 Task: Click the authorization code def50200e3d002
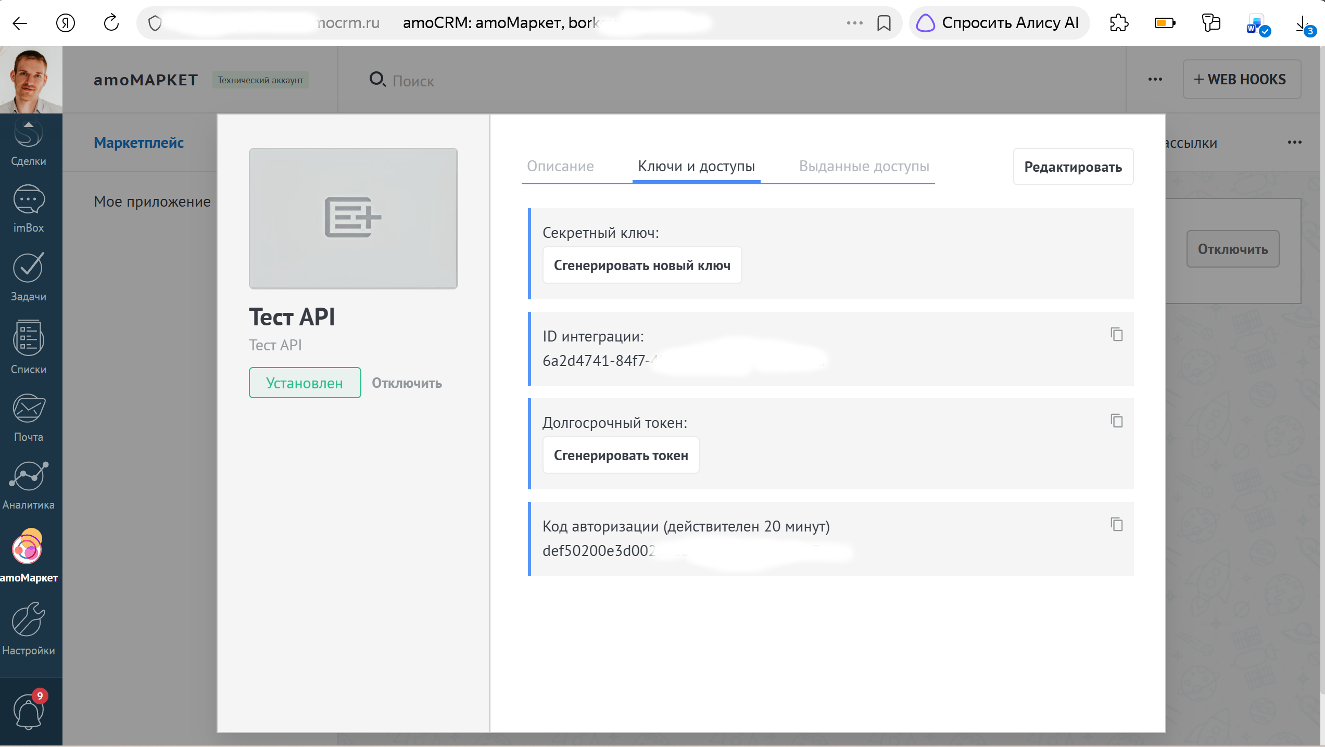(x=599, y=551)
